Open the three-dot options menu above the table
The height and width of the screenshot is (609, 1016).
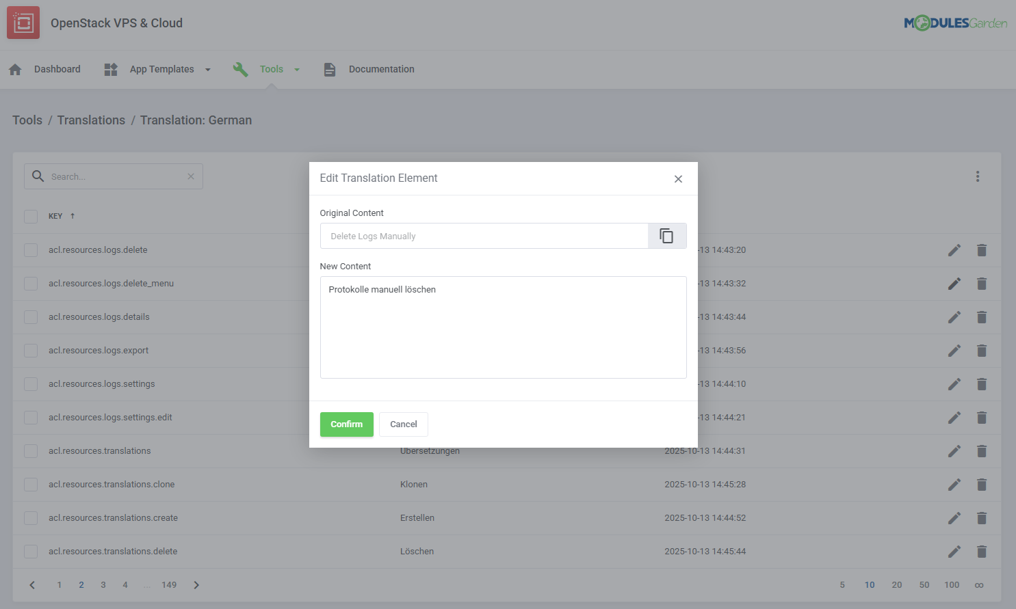pos(978,176)
